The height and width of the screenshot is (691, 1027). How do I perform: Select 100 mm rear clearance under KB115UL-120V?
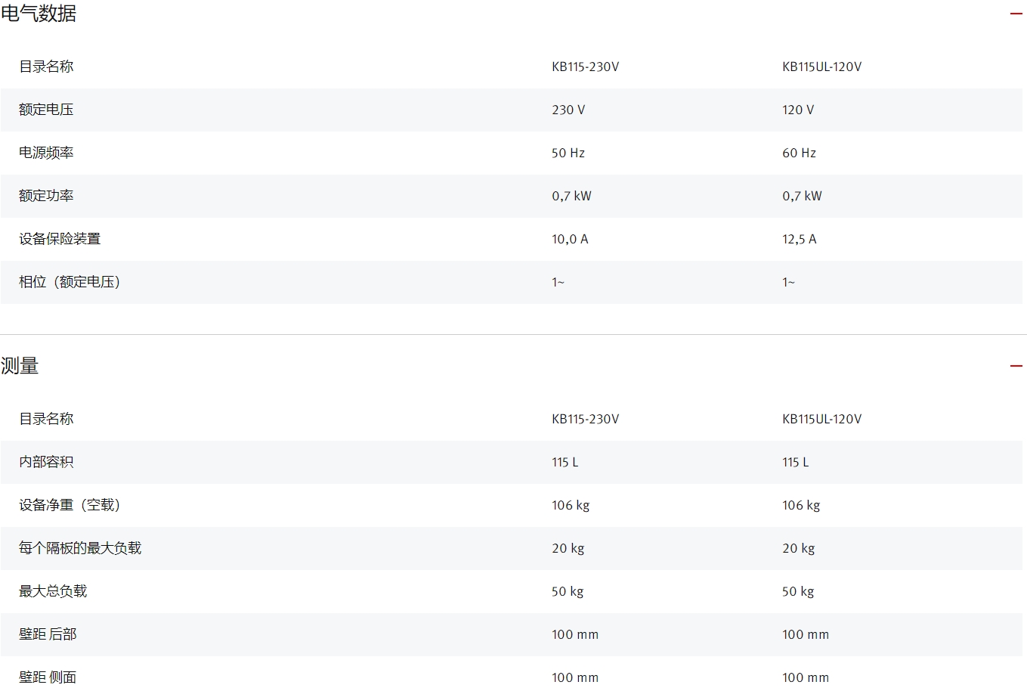(x=806, y=634)
